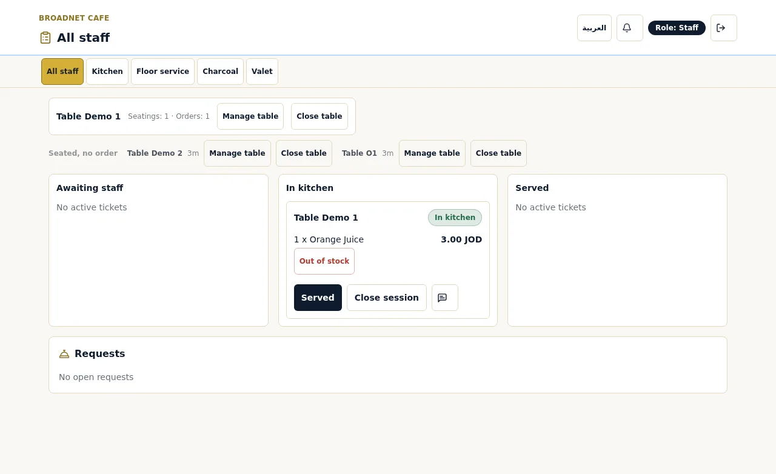The width and height of the screenshot is (776, 474).
Task: Manage table for Table Demo 2
Action: pos(237,153)
